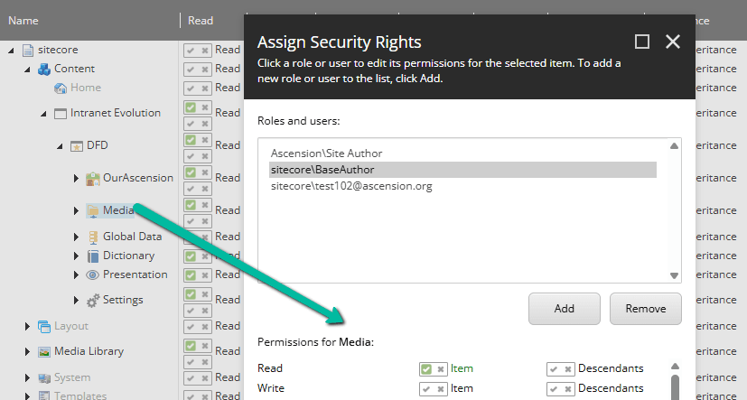The height and width of the screenshot is (400, 747).
Task: Collapse the sitecore tree node
Action: (x=11, y=50)
